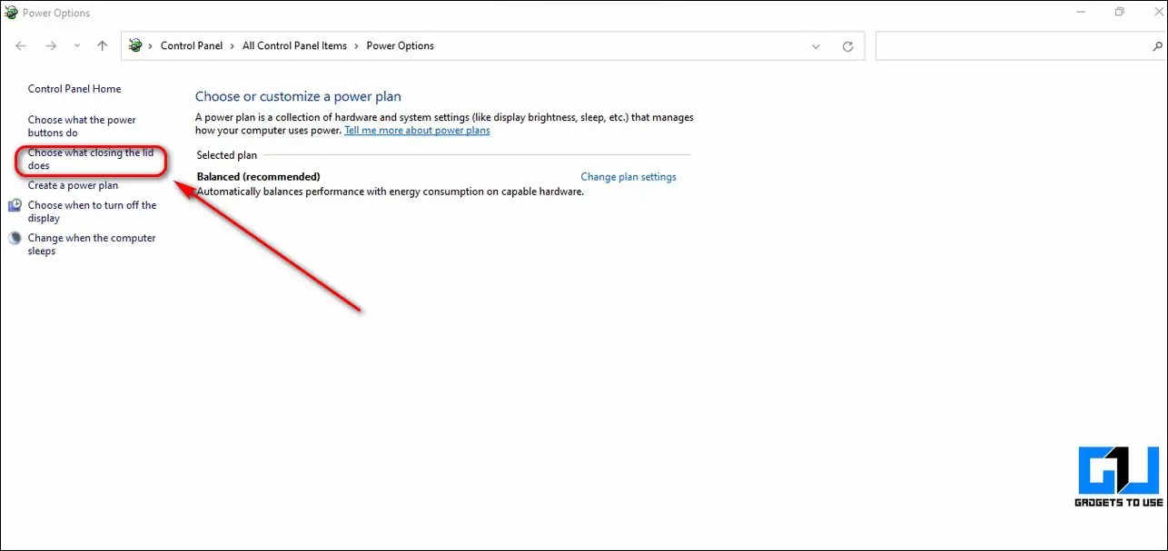Image resolution: width=1168 pixels, height=551 pixels.
Task: Open Tell me more about power plans
Action: coord(417,131)
